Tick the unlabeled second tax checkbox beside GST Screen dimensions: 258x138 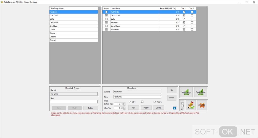142,102
